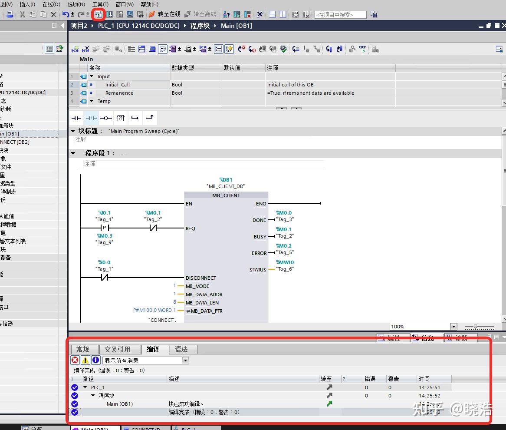This screenshot has height=430, width=506.
Task: Click the Split editor vertically icon
Action: click(283, 14)
